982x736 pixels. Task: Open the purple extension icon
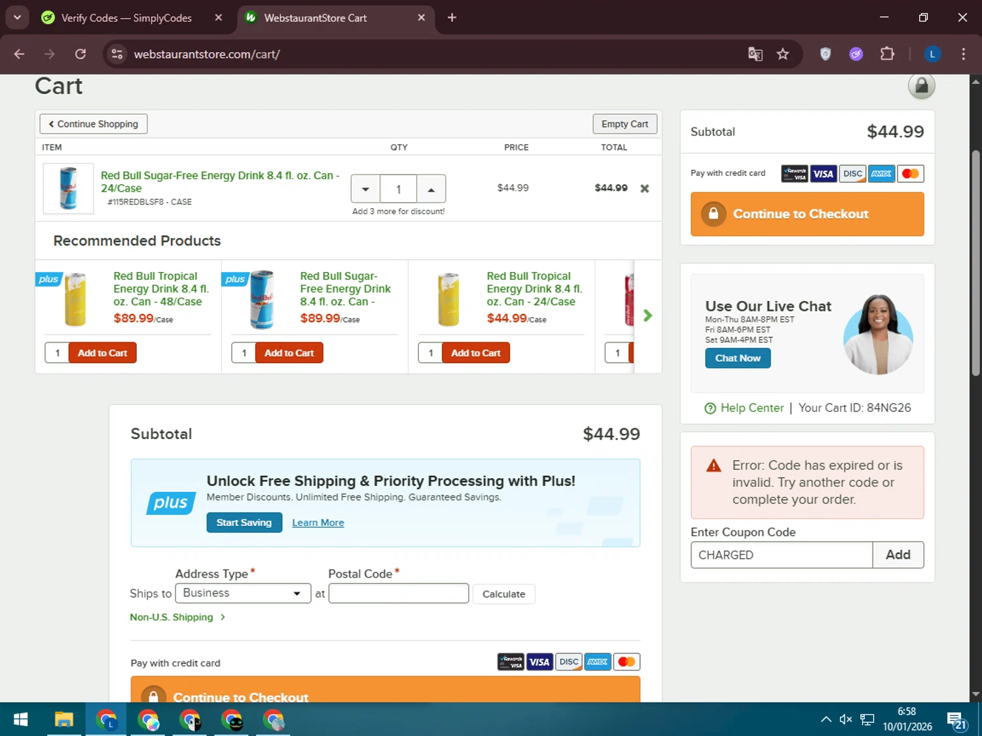[x=856, y=54]
